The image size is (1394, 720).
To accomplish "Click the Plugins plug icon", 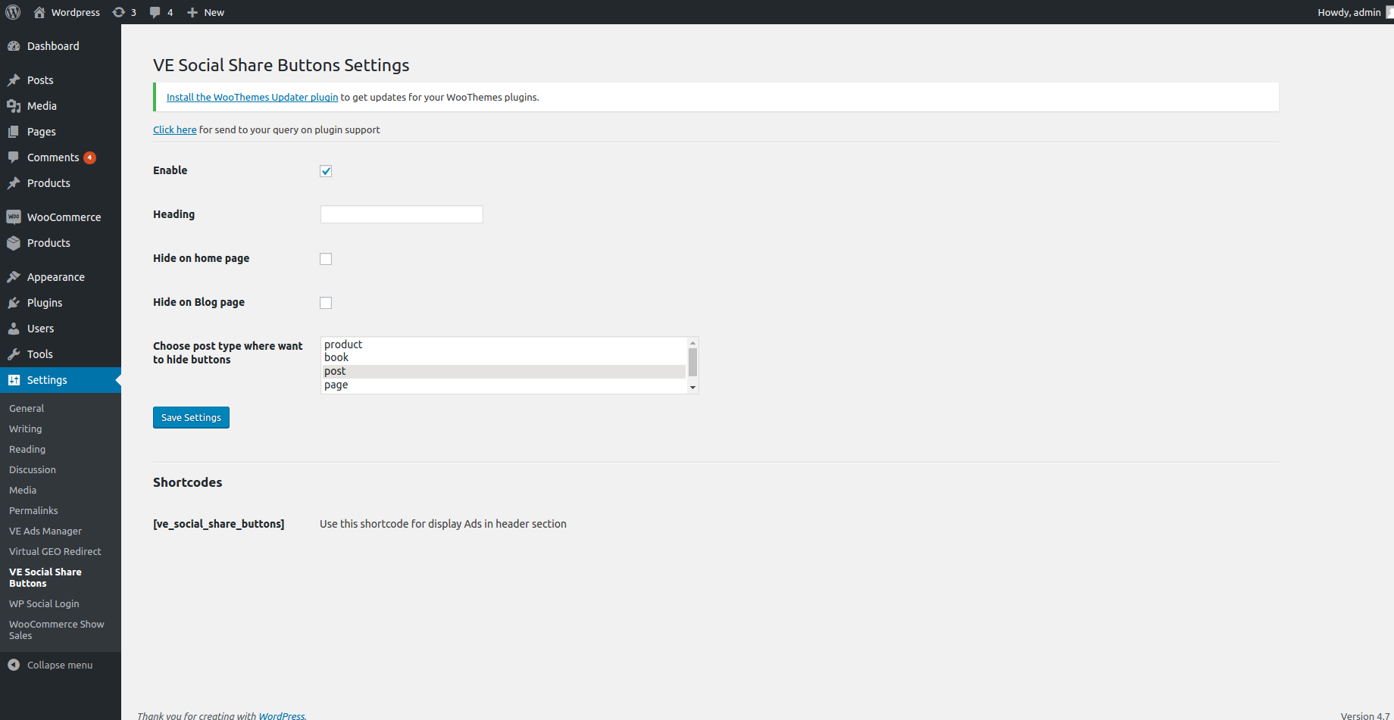I will 14,303.
